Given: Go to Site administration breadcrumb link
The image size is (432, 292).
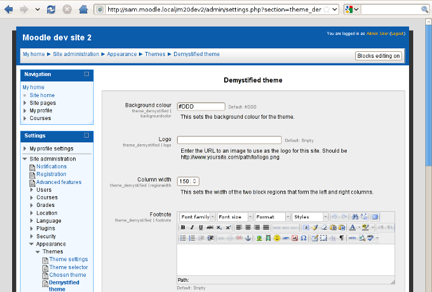Looking at the screenshot, I should pyautogui.click(x=76, y=54).
